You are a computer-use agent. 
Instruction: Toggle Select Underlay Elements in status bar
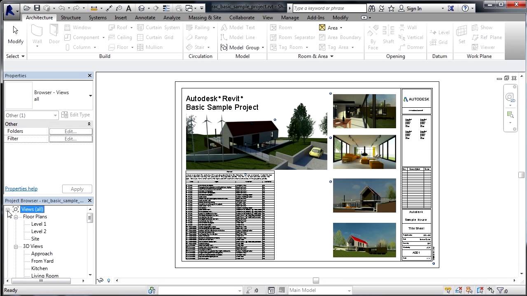[459, 290]
